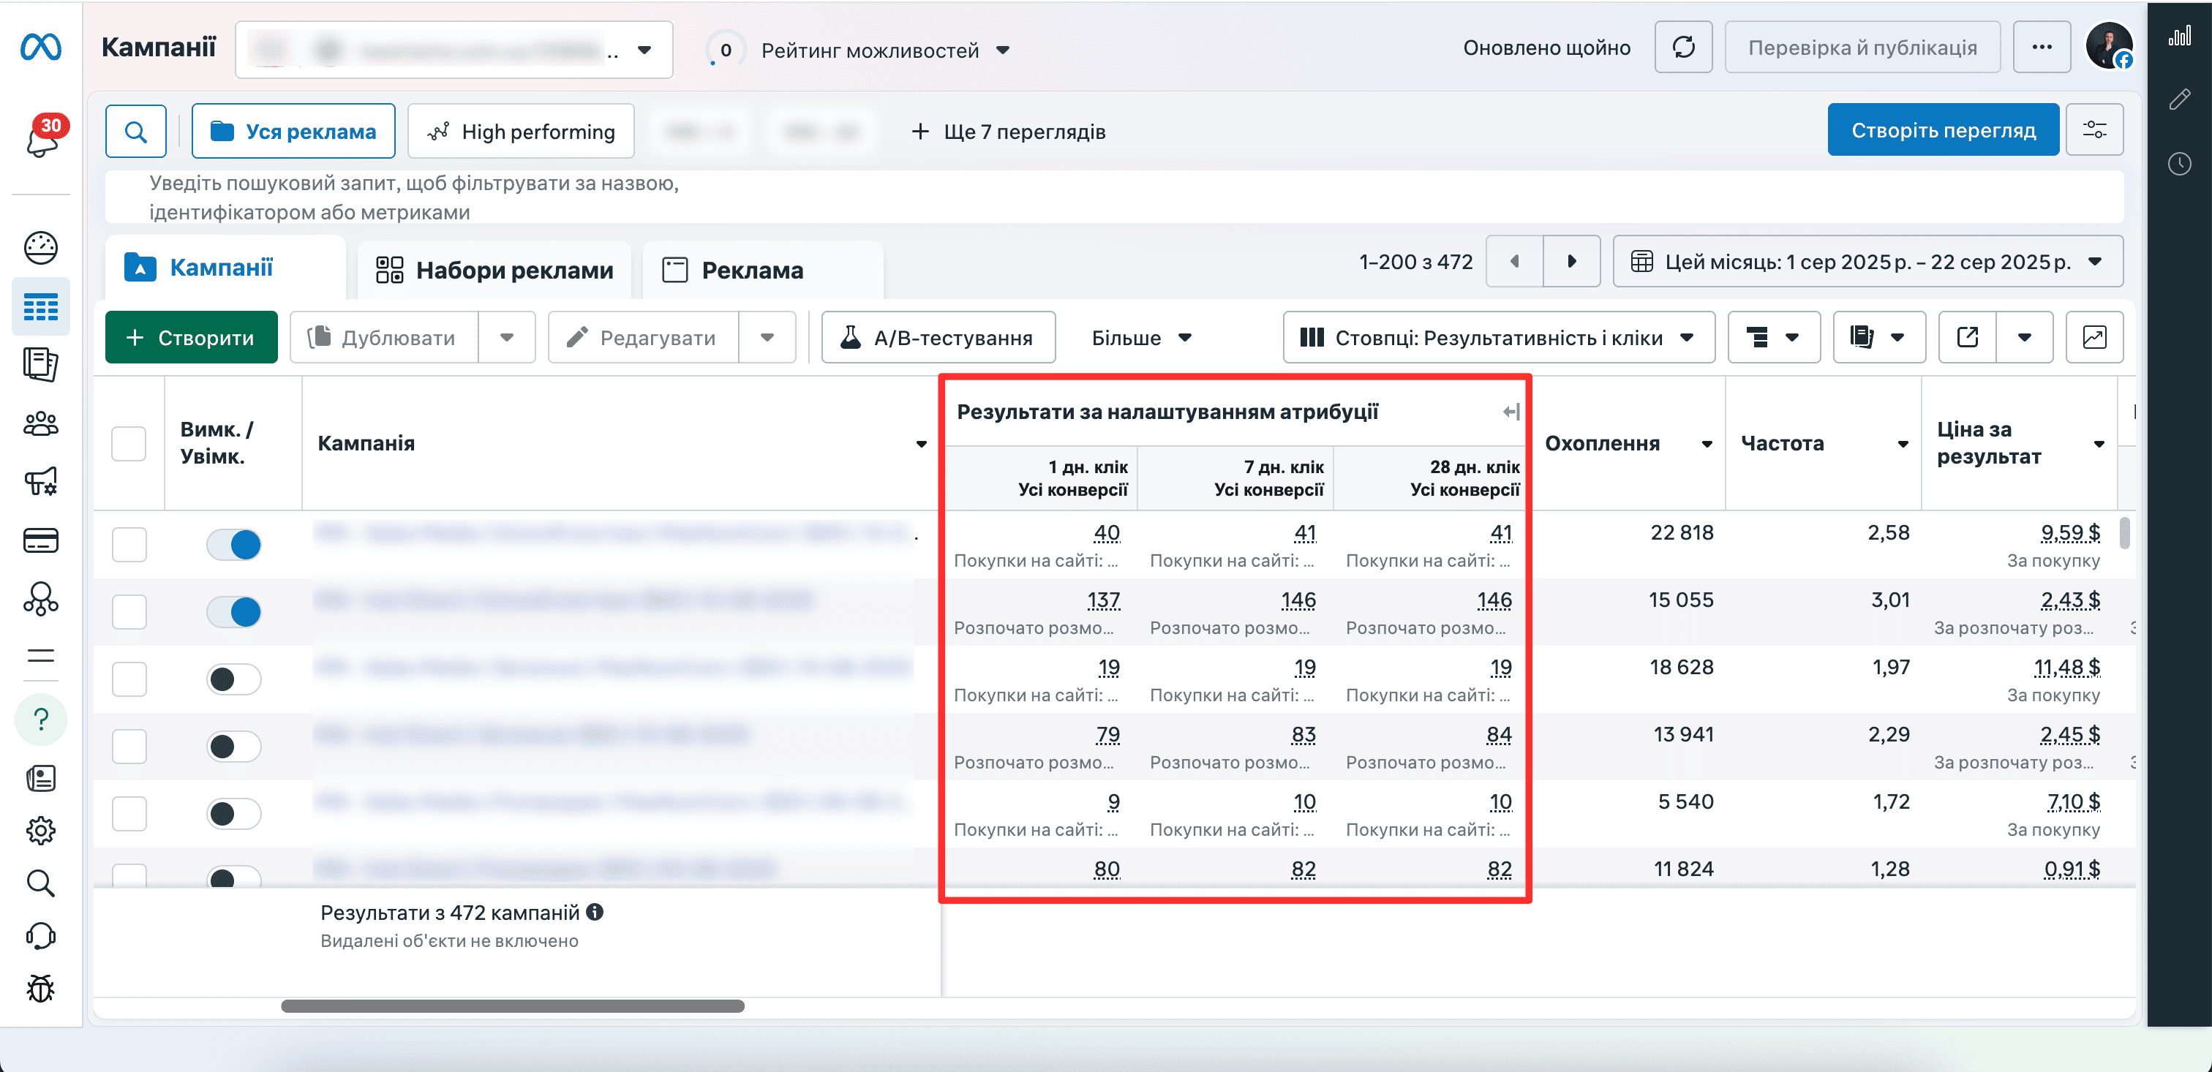This screenshot has height=1072, width=2212.
Task: Click the help question mark icon
Action: click(x=40, y=720)
